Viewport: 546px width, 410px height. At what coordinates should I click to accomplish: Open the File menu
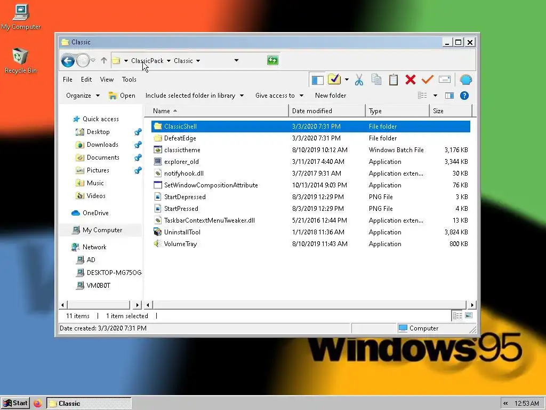point(68,80)
